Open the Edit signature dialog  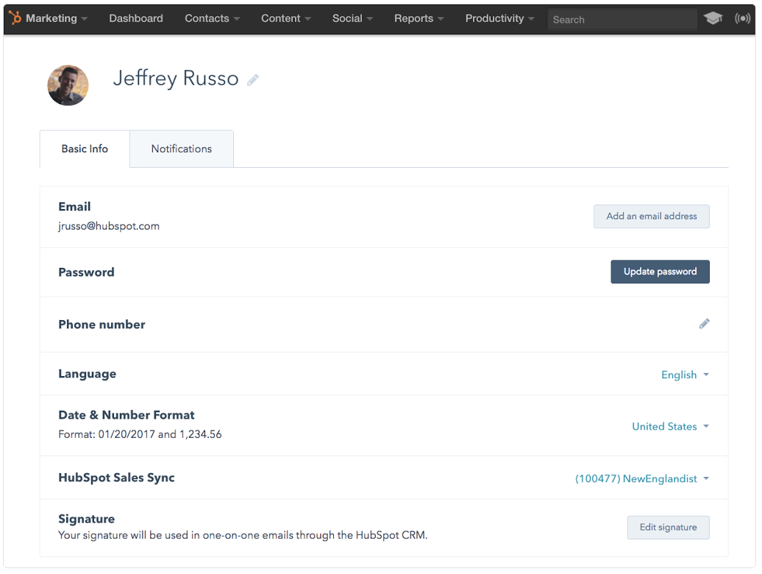coord(668,527)
